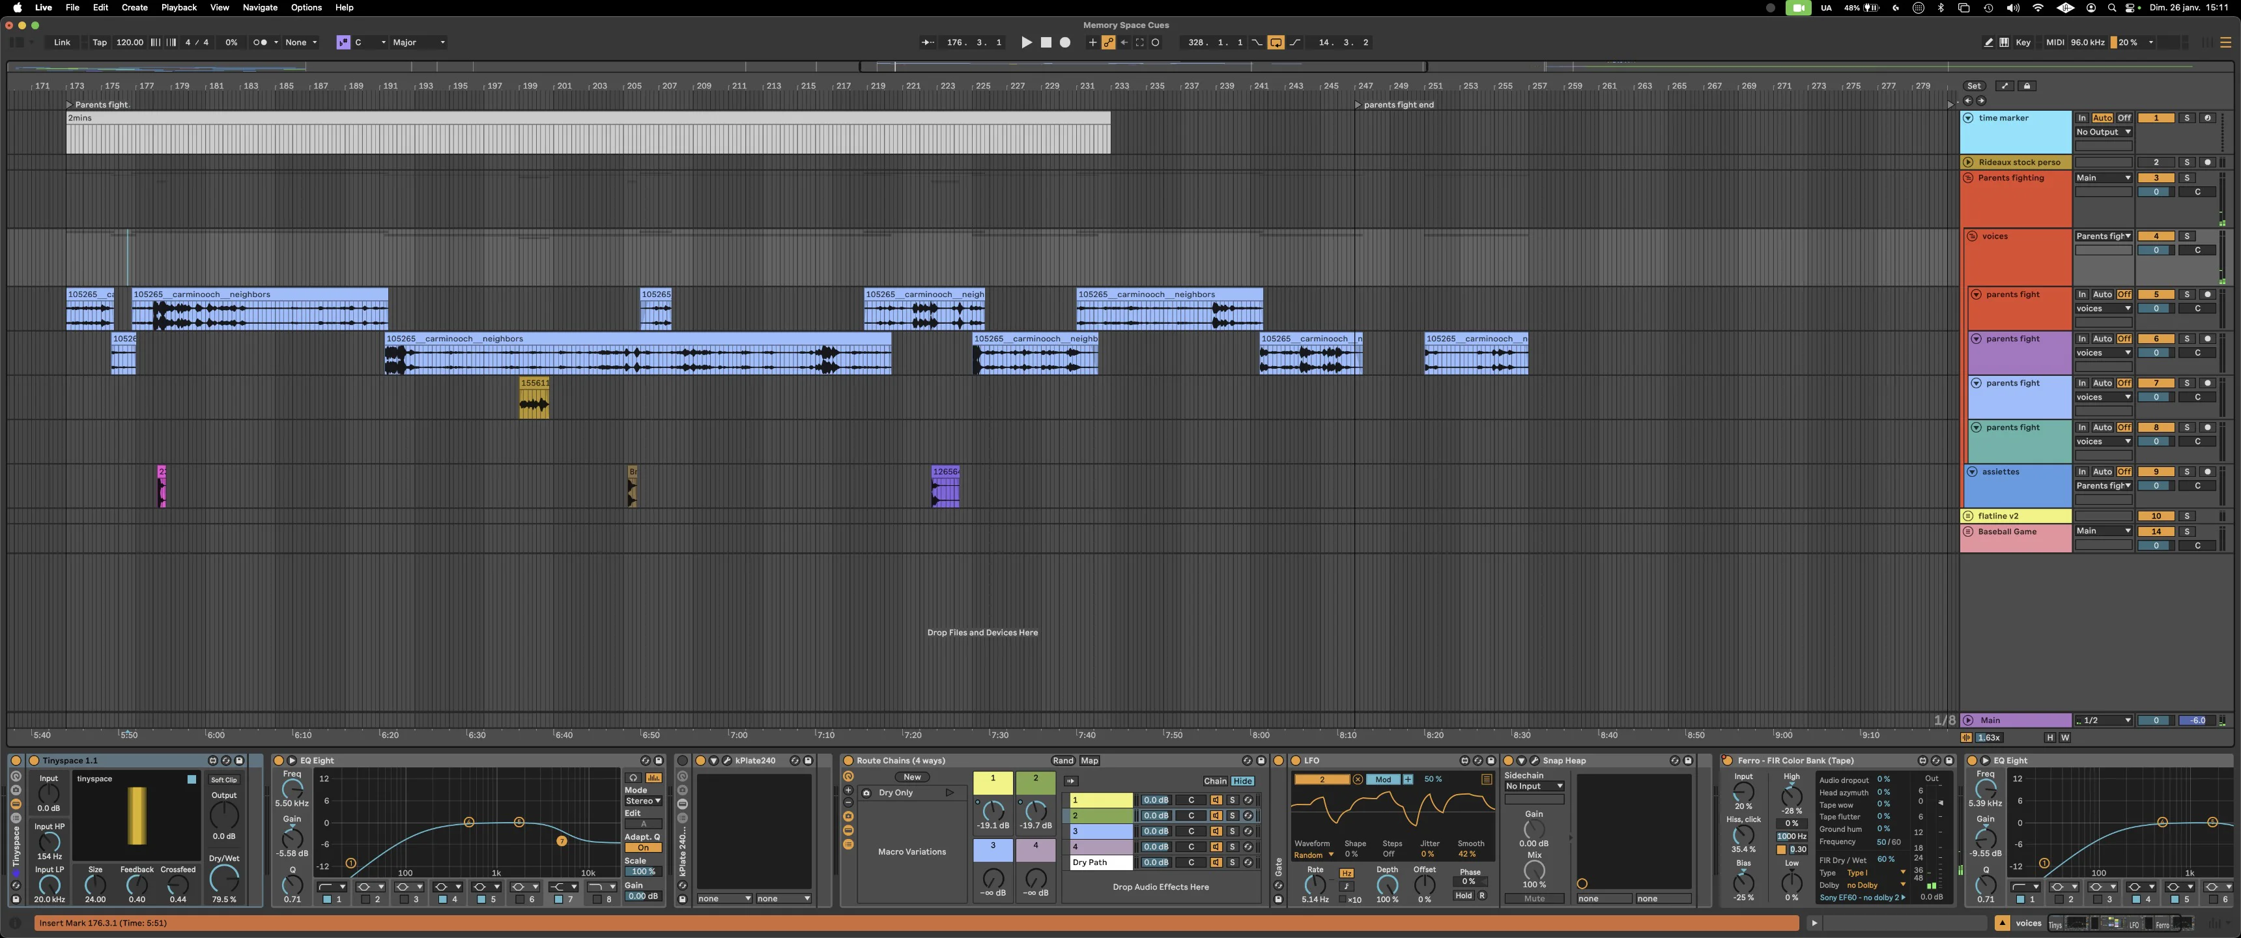Screen dimensions: 2241x938
Task: Arm the Rideaux stock perso track
Action: [2207, 162]
